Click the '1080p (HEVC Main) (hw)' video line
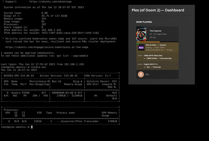The height and width of the screenshot is (141, 209). pyautogui.click(x=153, y=55)
